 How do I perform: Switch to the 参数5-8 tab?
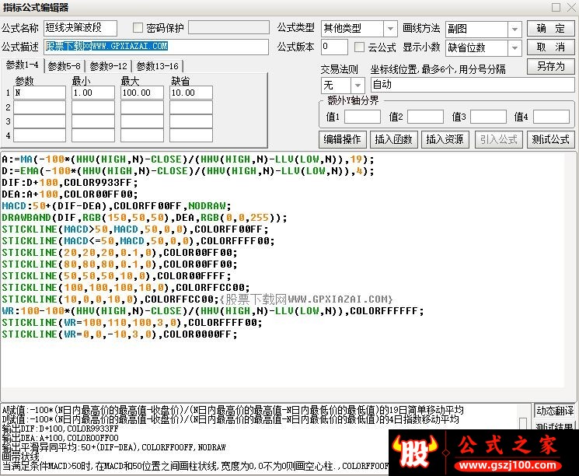(x=64, y=66)
